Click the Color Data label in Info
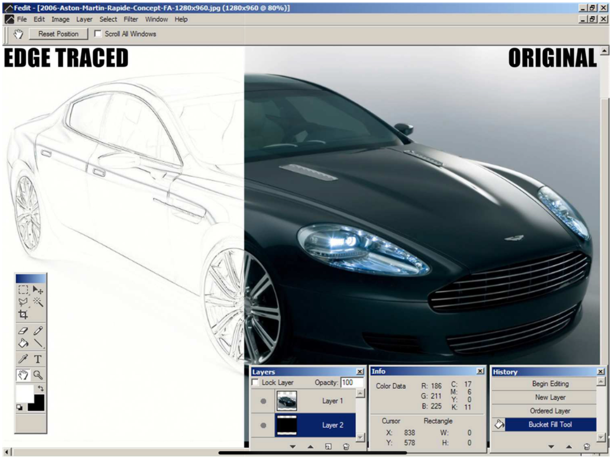This screenshot has width=613, height=459. (391, 386)
